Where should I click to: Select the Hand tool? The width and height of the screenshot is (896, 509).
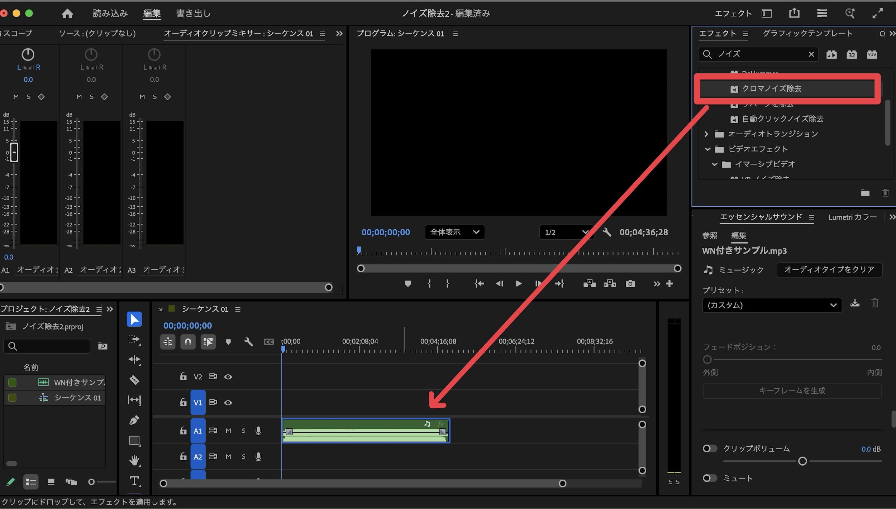pos(134,460)
